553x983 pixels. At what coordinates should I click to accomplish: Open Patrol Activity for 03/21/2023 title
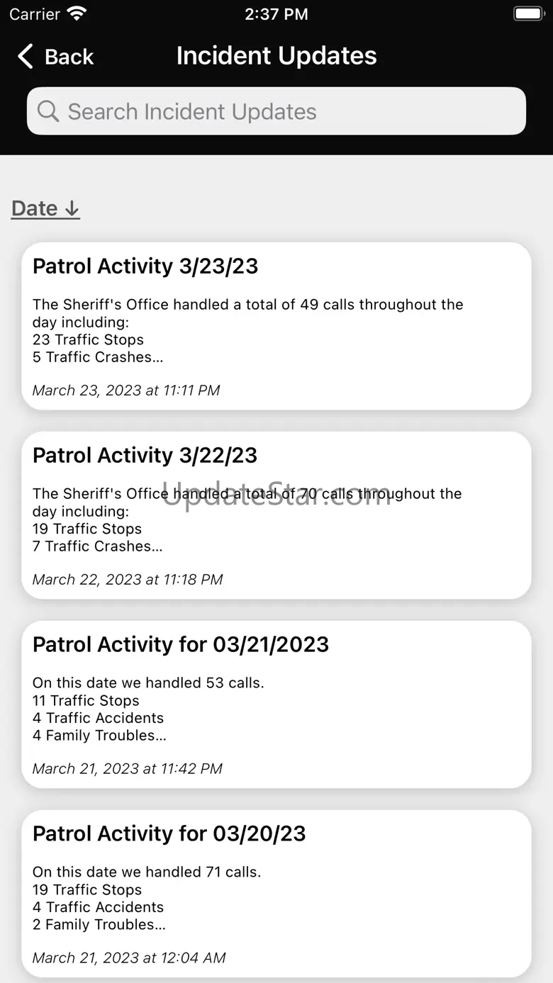click(x=181, y=645)
